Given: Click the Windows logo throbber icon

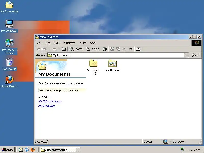Looking at the screenshot, I should 197,43.
